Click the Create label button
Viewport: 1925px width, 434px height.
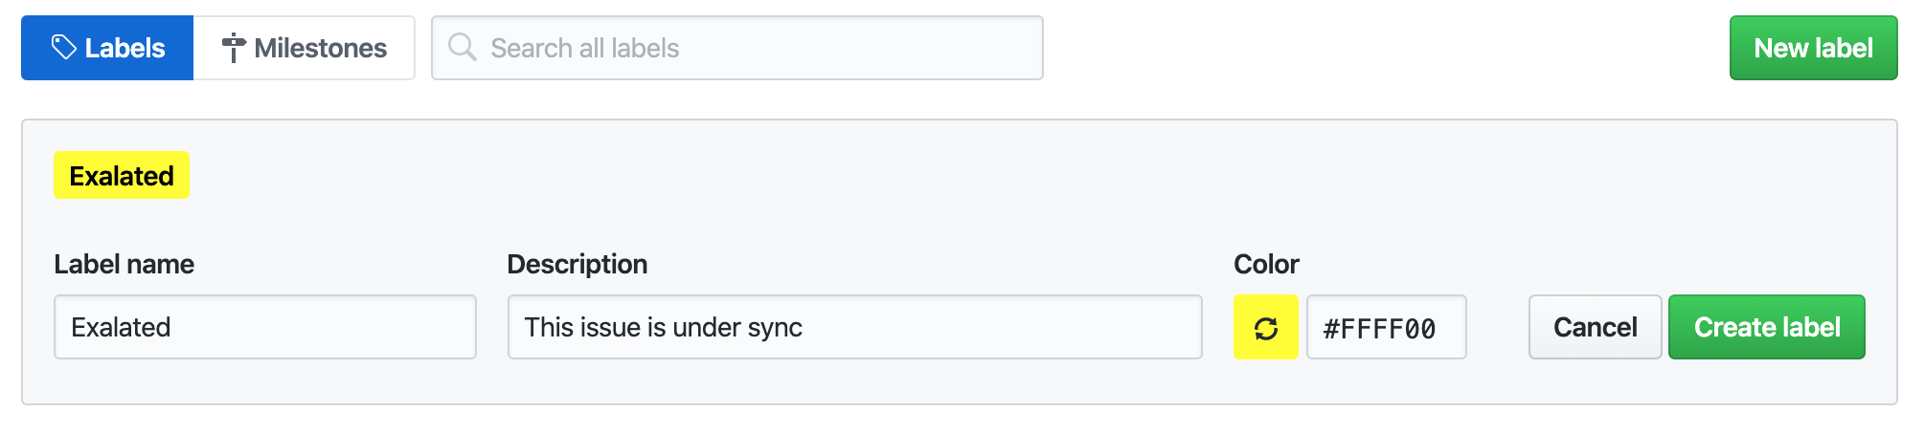(x=1766, y=327)
